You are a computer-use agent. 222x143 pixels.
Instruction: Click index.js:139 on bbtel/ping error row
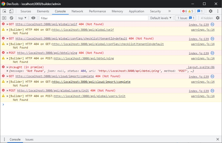[199, 53]
